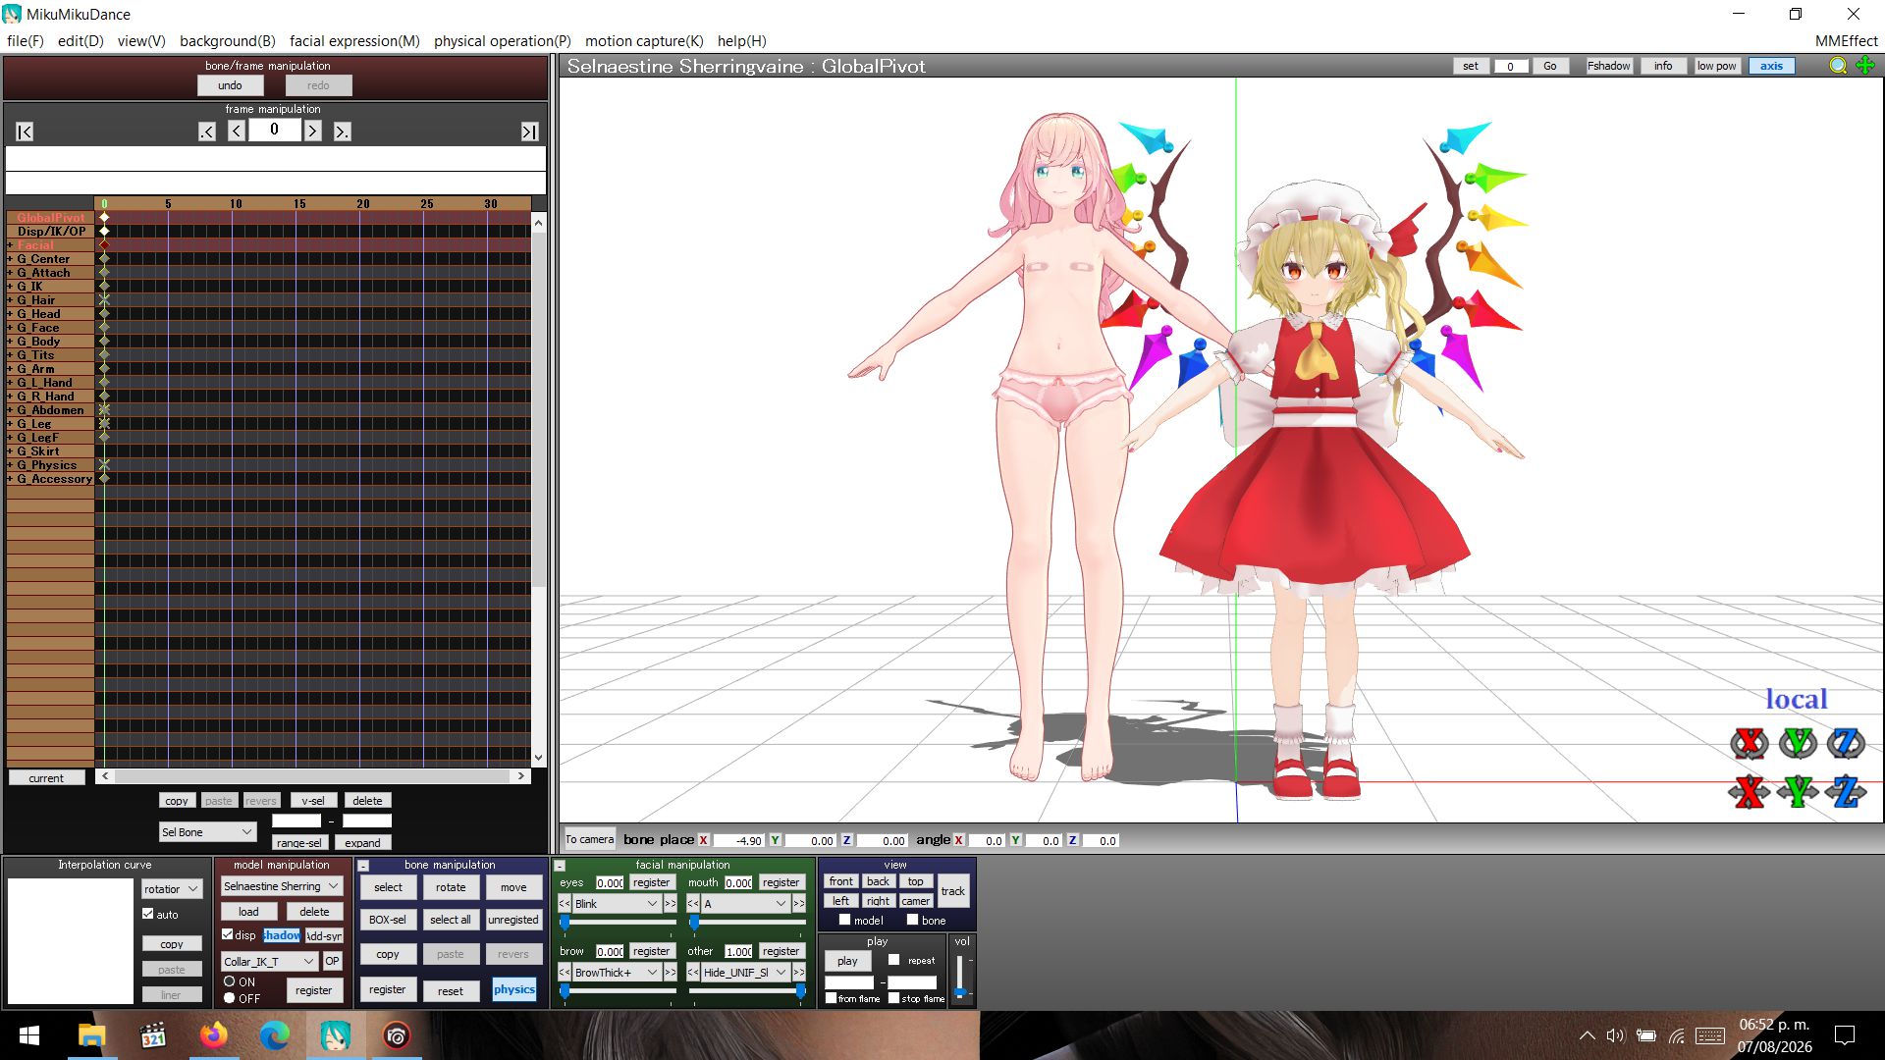Click the BOX-sel button
Screen dimensions: 1885x1060
pos(388,920)
